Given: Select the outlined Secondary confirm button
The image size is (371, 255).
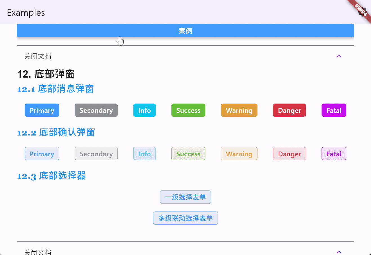Looking at the screenshot, I should click(96, 154).
